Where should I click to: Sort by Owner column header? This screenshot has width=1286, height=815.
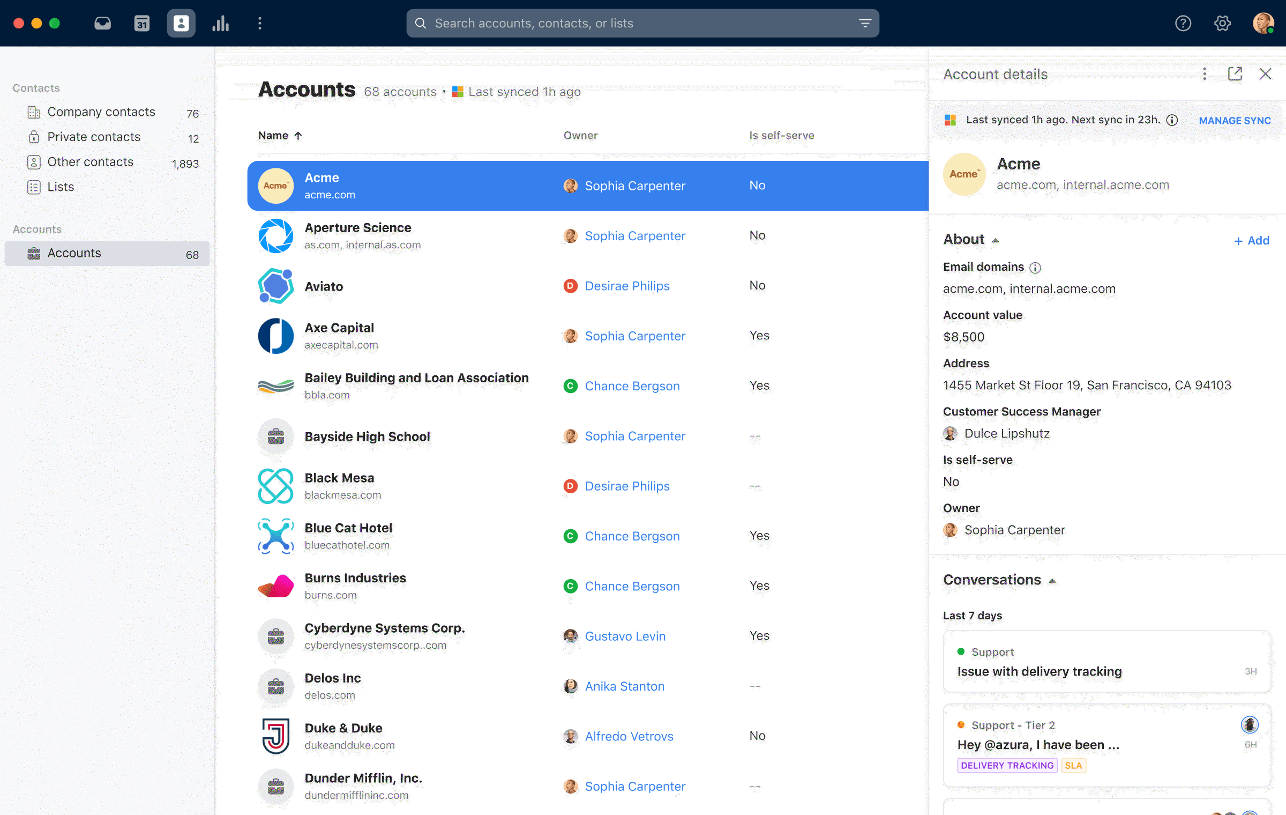click(580, 135)
